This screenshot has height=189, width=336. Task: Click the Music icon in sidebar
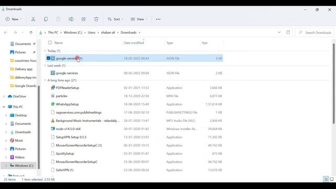click(12, 140)
